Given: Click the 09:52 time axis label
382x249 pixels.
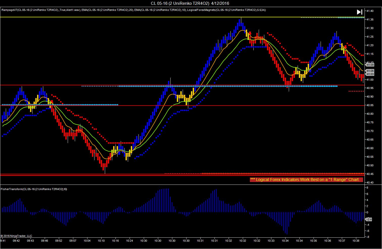Looking at the screenshot, I should coord(59,241).
